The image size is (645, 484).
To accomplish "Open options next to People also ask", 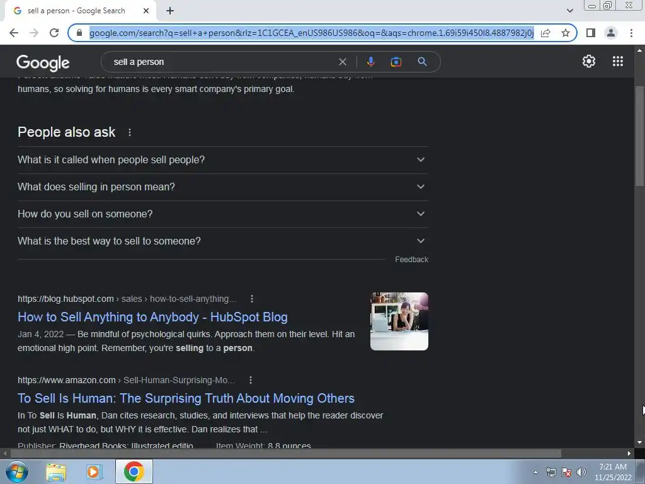I will pyautogui.click(x=130, y=132).
